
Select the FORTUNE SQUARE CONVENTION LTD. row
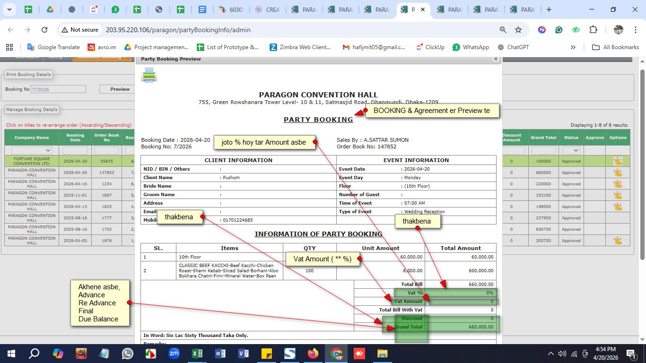(32, 161)
